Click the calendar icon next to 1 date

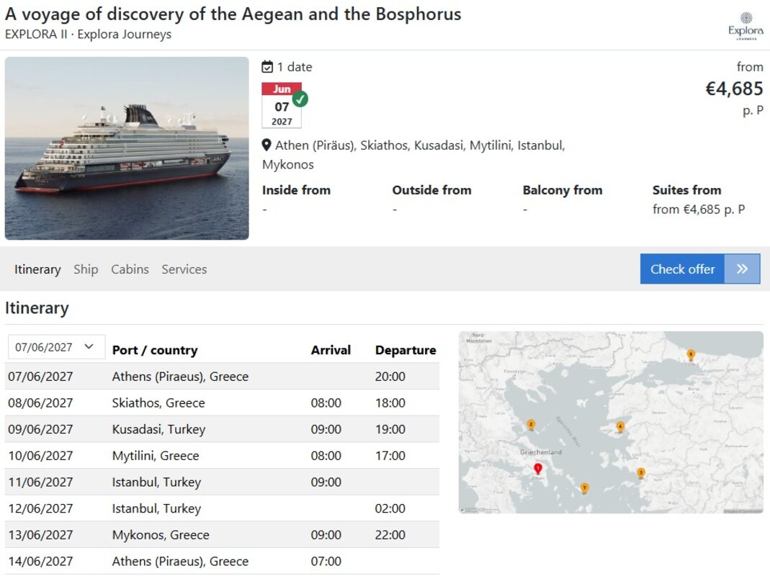tap(267, 67)
